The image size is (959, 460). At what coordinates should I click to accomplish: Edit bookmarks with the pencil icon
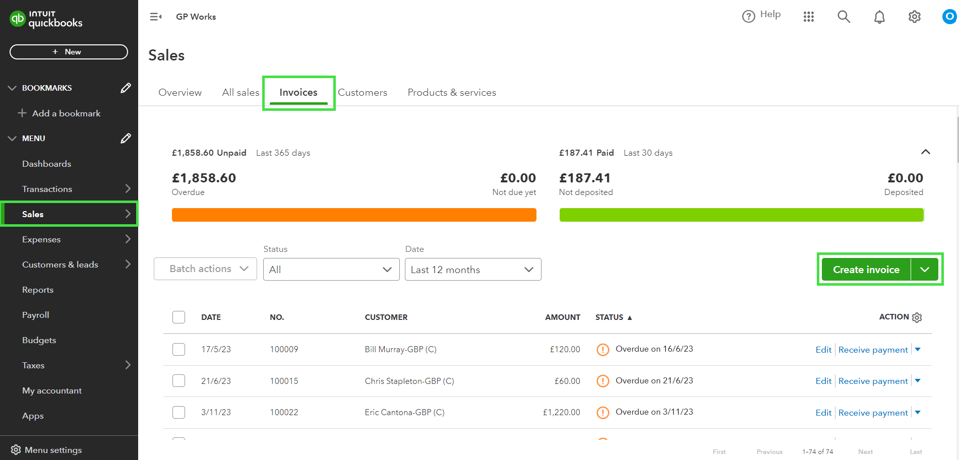pyautogui.click(x=126, y=88)
